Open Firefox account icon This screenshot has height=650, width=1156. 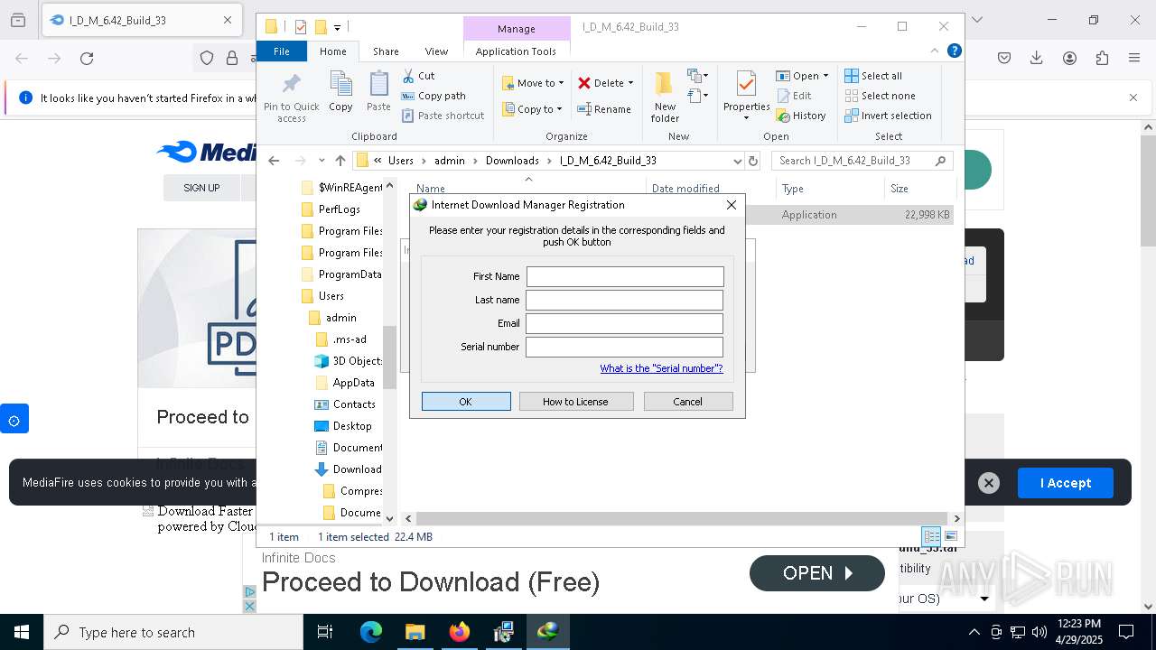point(1069,59)
